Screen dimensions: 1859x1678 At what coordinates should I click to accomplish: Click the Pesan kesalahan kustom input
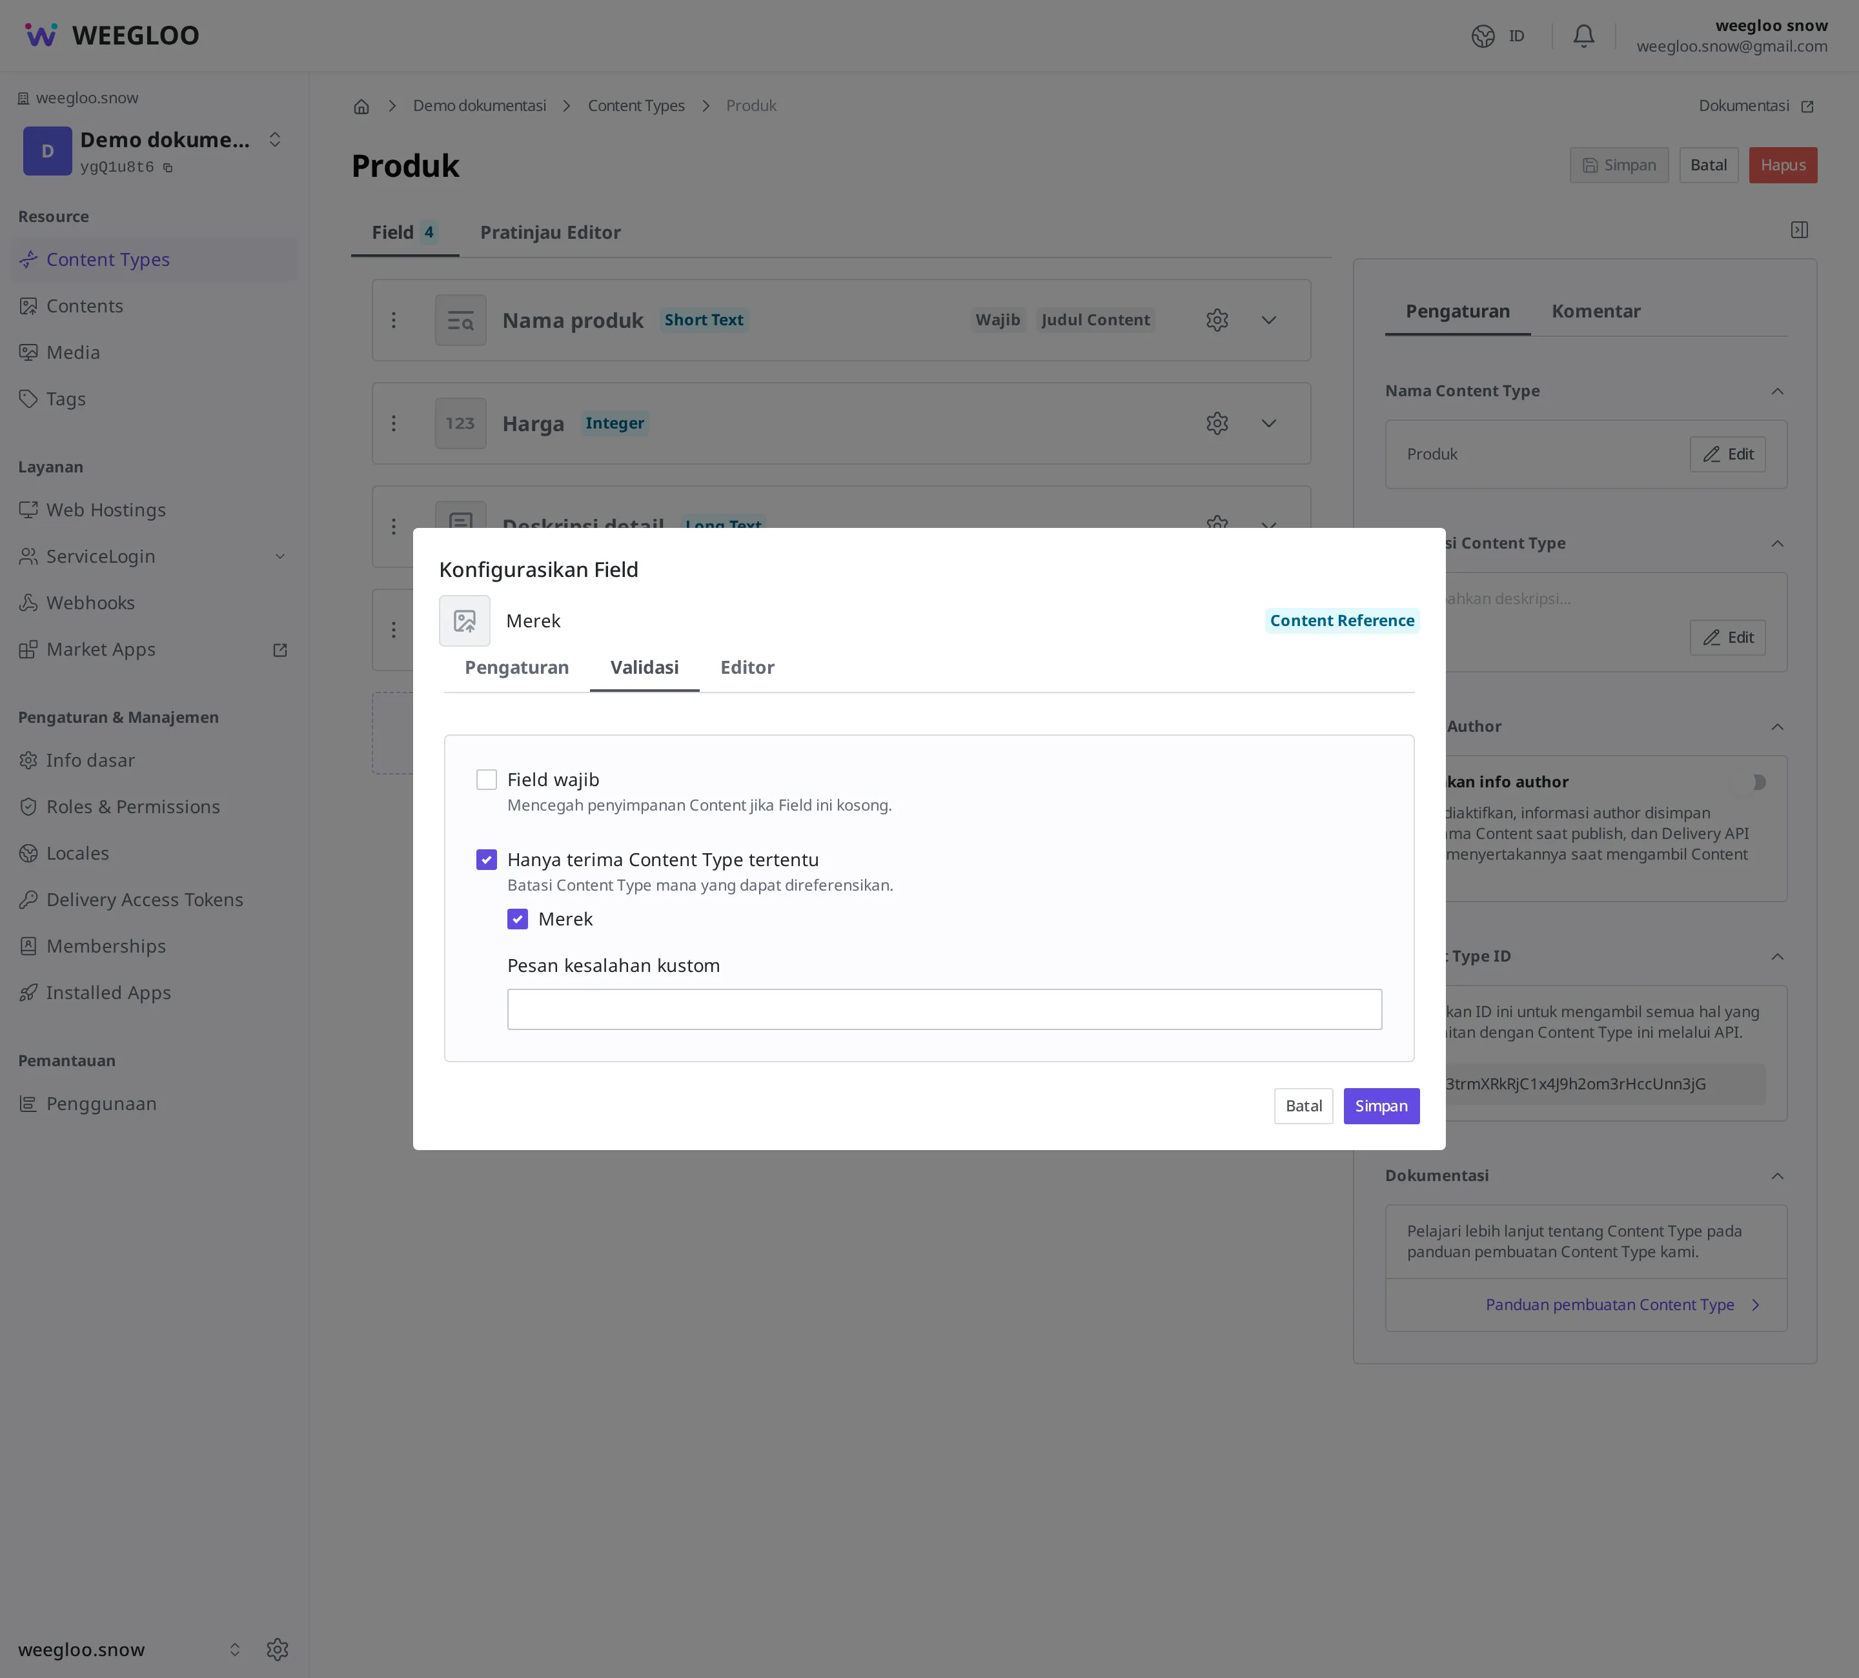pos(944,1009)
